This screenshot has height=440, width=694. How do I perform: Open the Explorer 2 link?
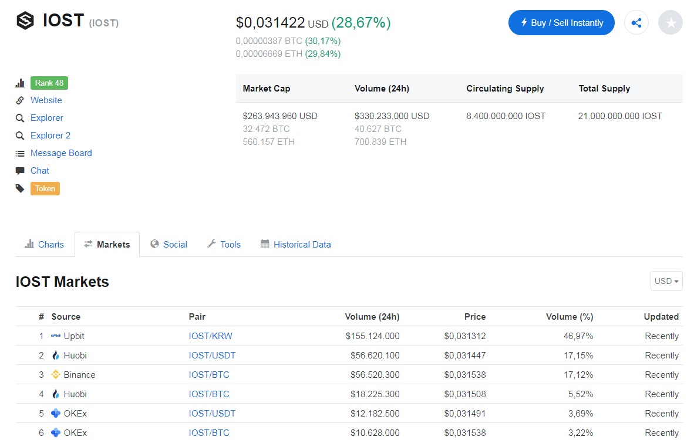50,136
